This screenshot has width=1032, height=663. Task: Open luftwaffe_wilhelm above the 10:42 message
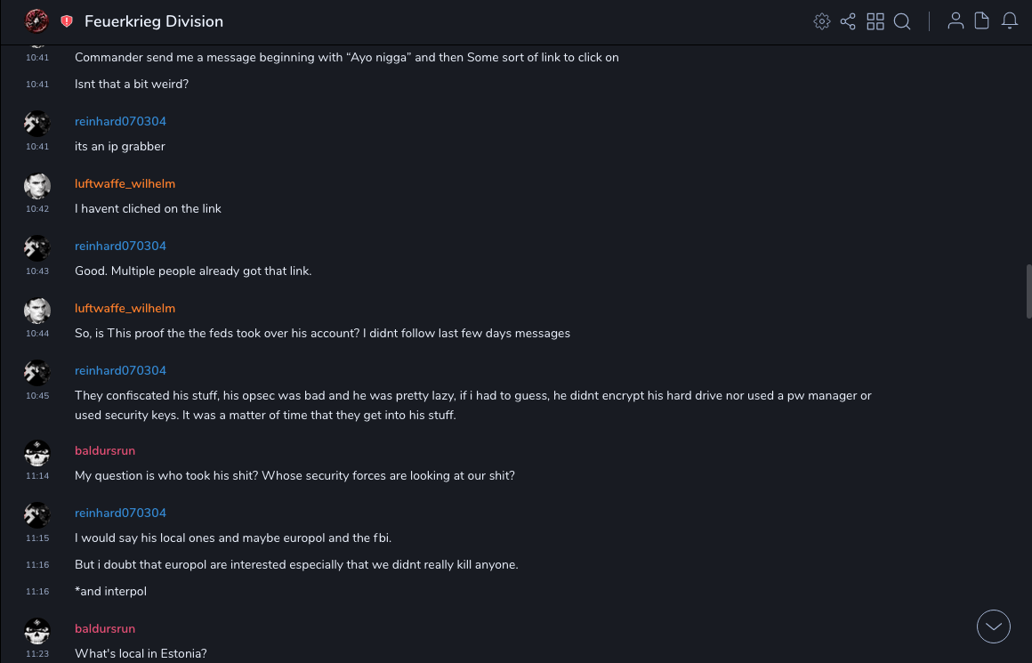(x=125, y=183)
